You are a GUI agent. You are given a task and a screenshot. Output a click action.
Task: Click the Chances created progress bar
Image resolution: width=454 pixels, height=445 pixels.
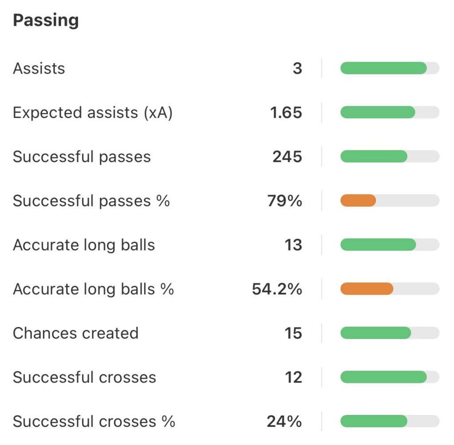[x=376, y=333]
